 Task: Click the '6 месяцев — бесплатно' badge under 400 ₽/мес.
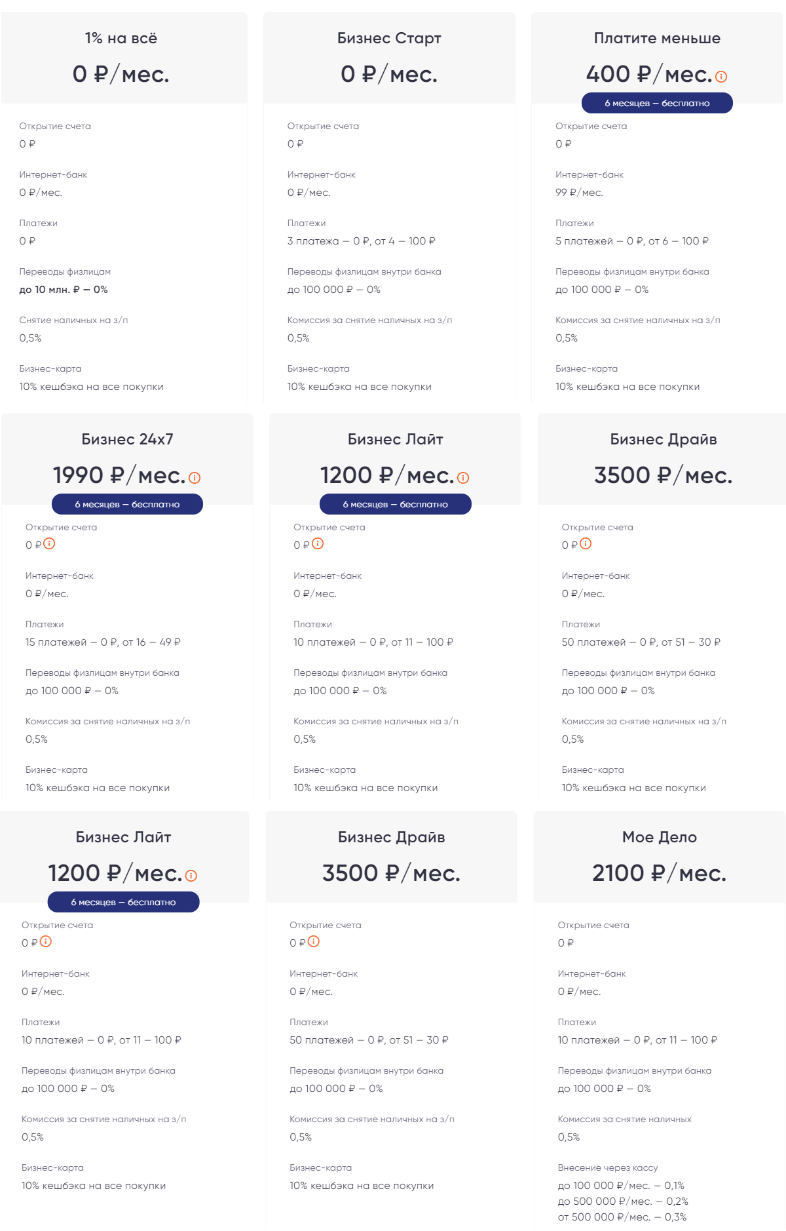(x=657, y=103)
